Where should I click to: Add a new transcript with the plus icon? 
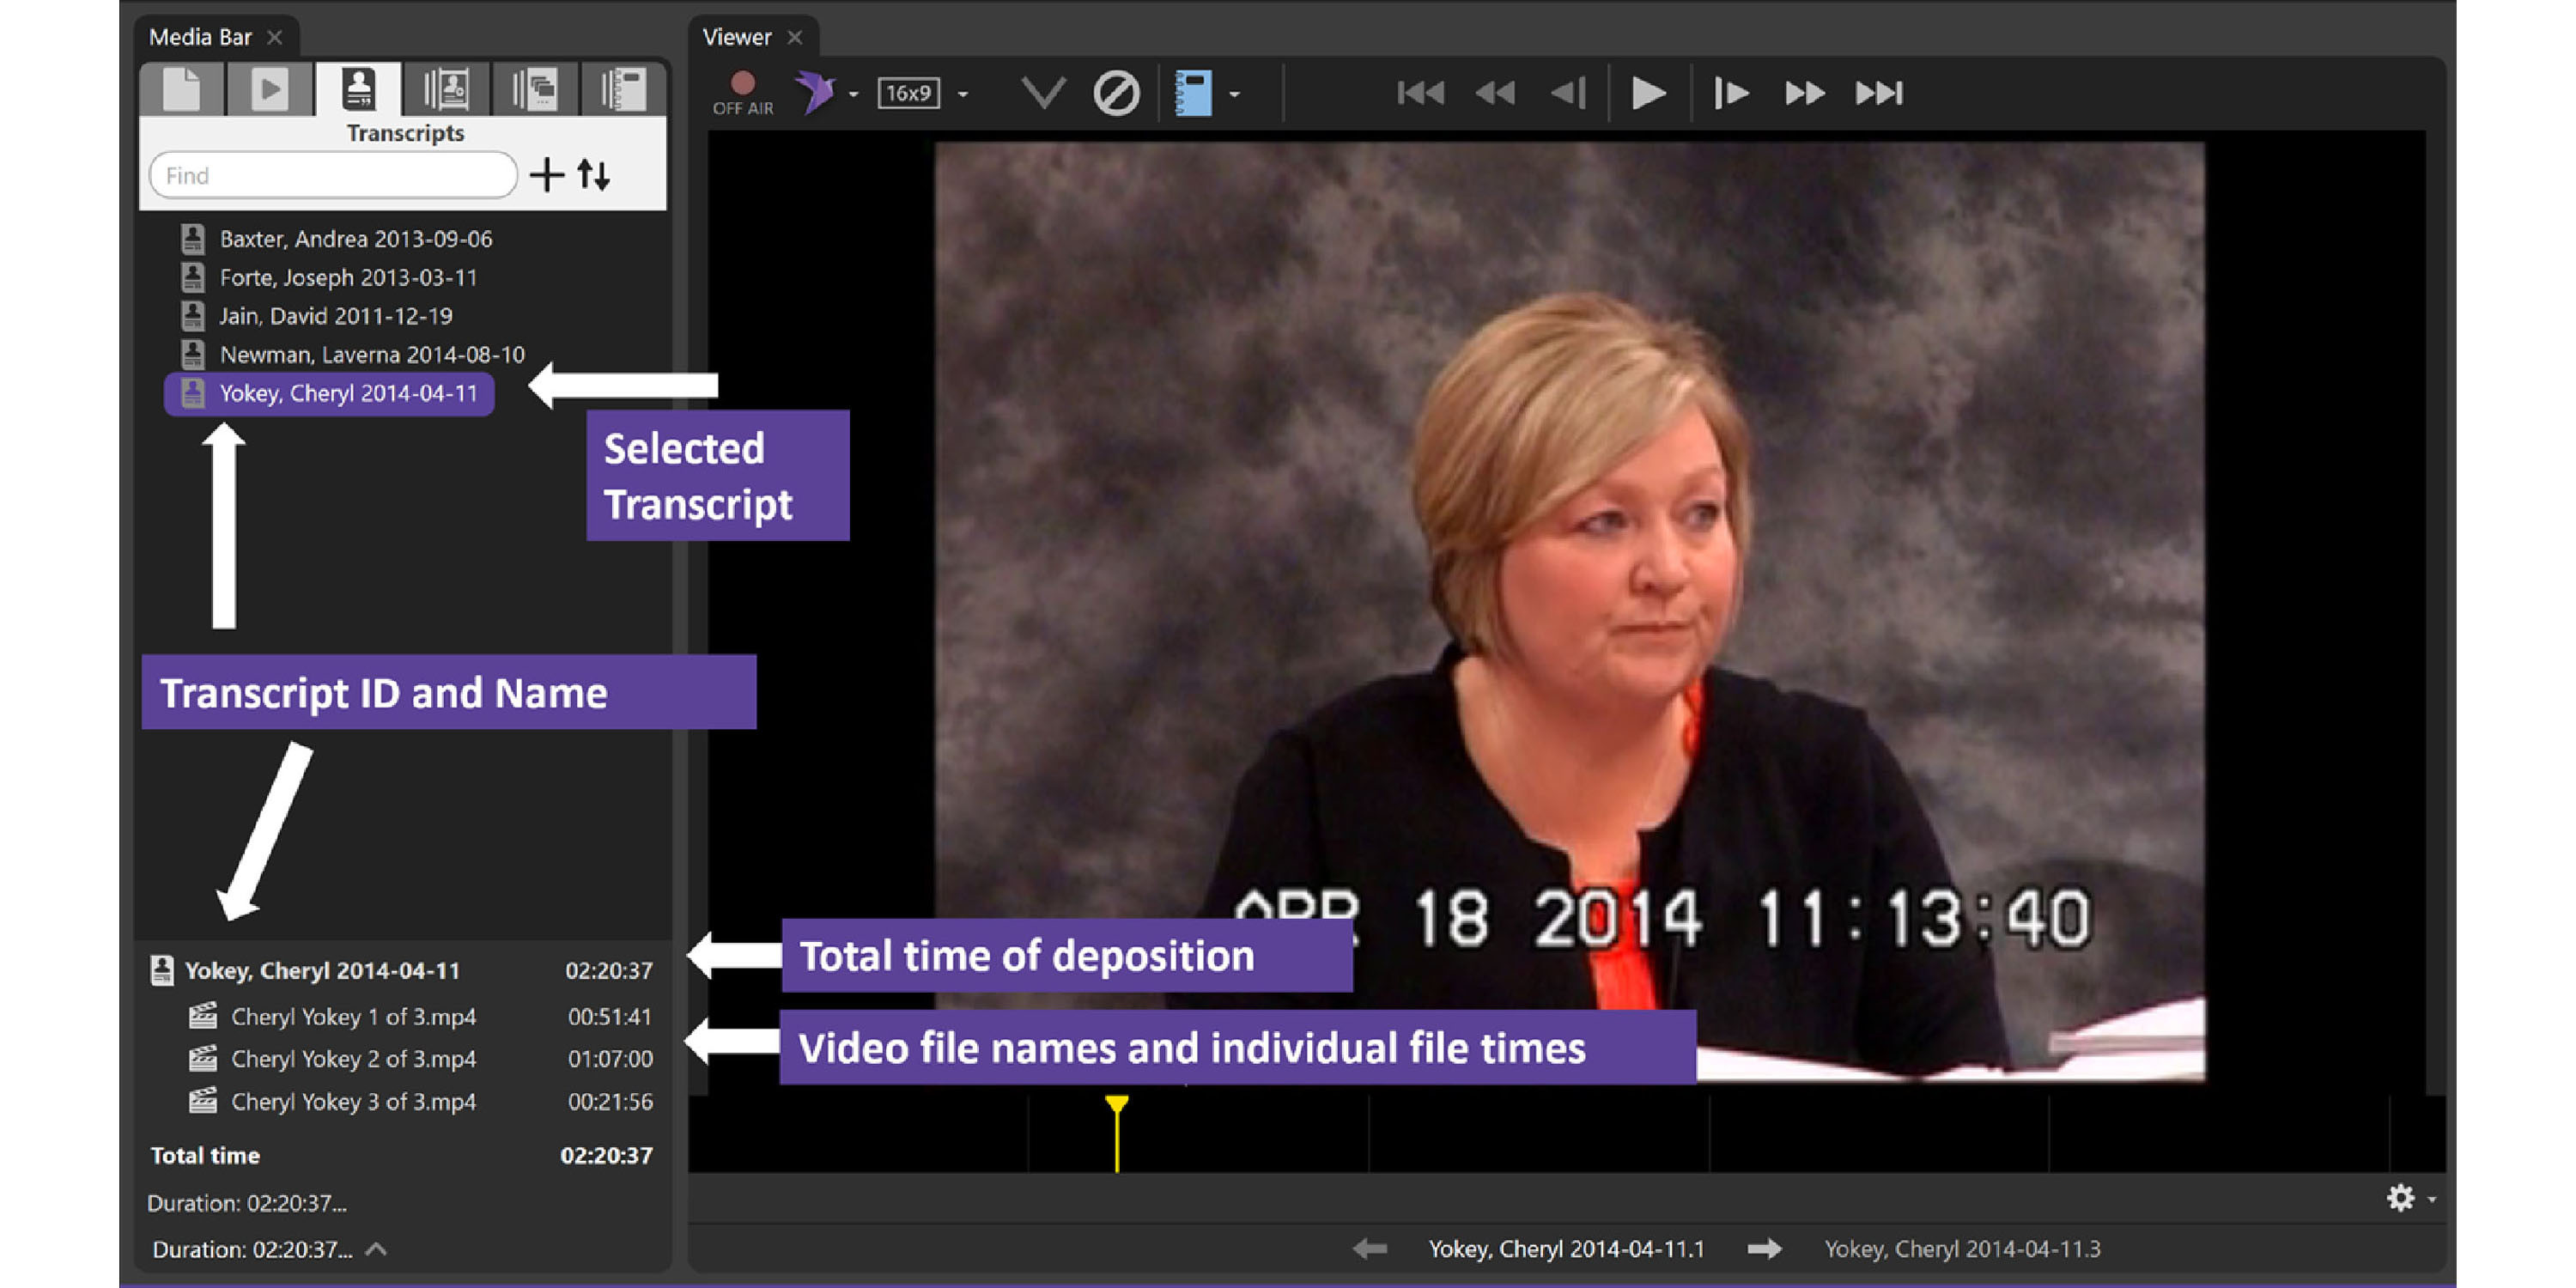pyautogui.click(x=547, y=175)
